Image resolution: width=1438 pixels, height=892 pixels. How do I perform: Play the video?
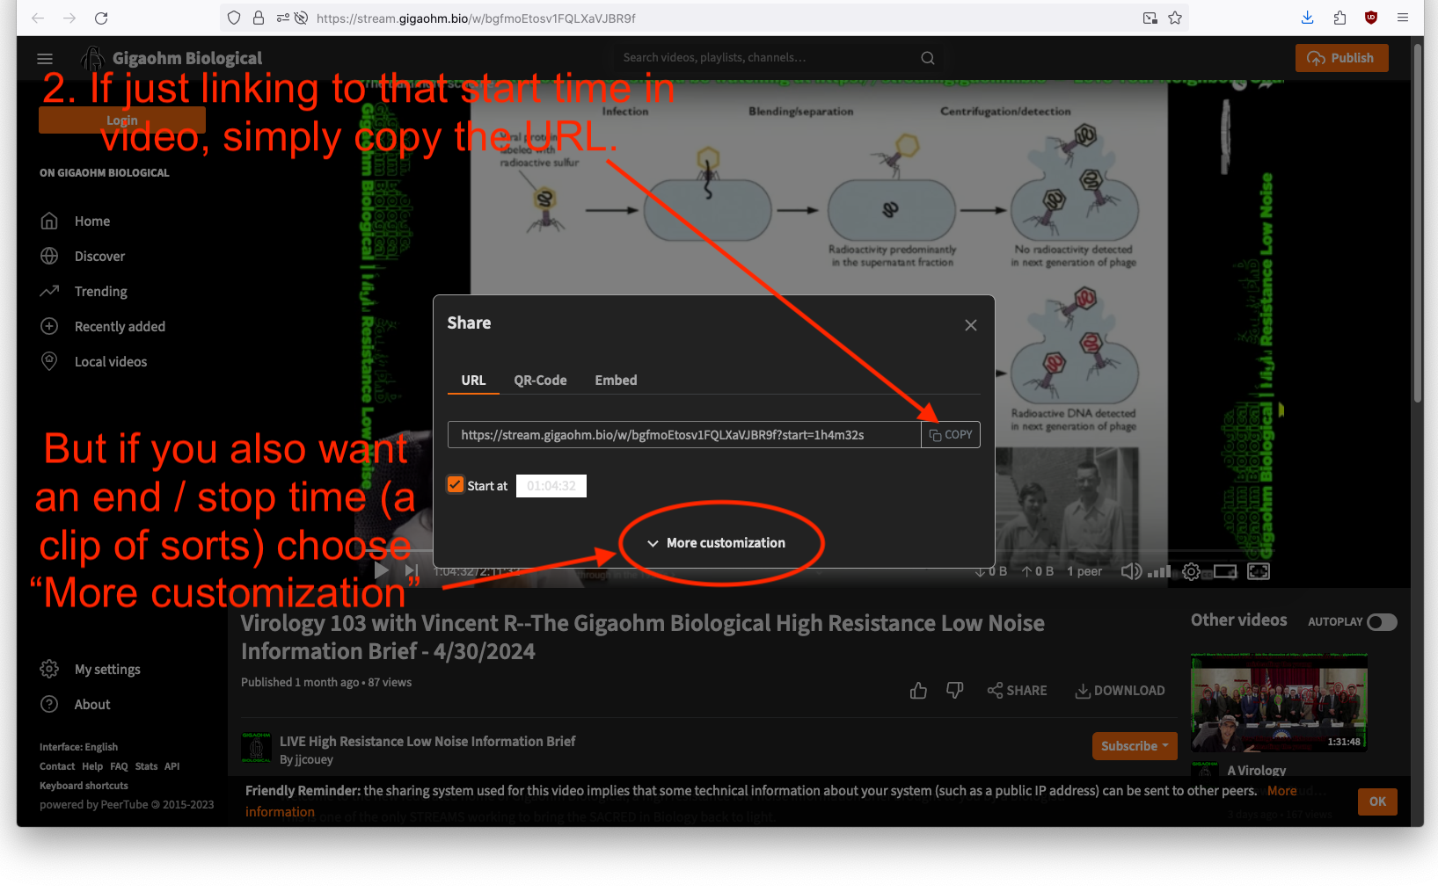click(x=381, y=570)
